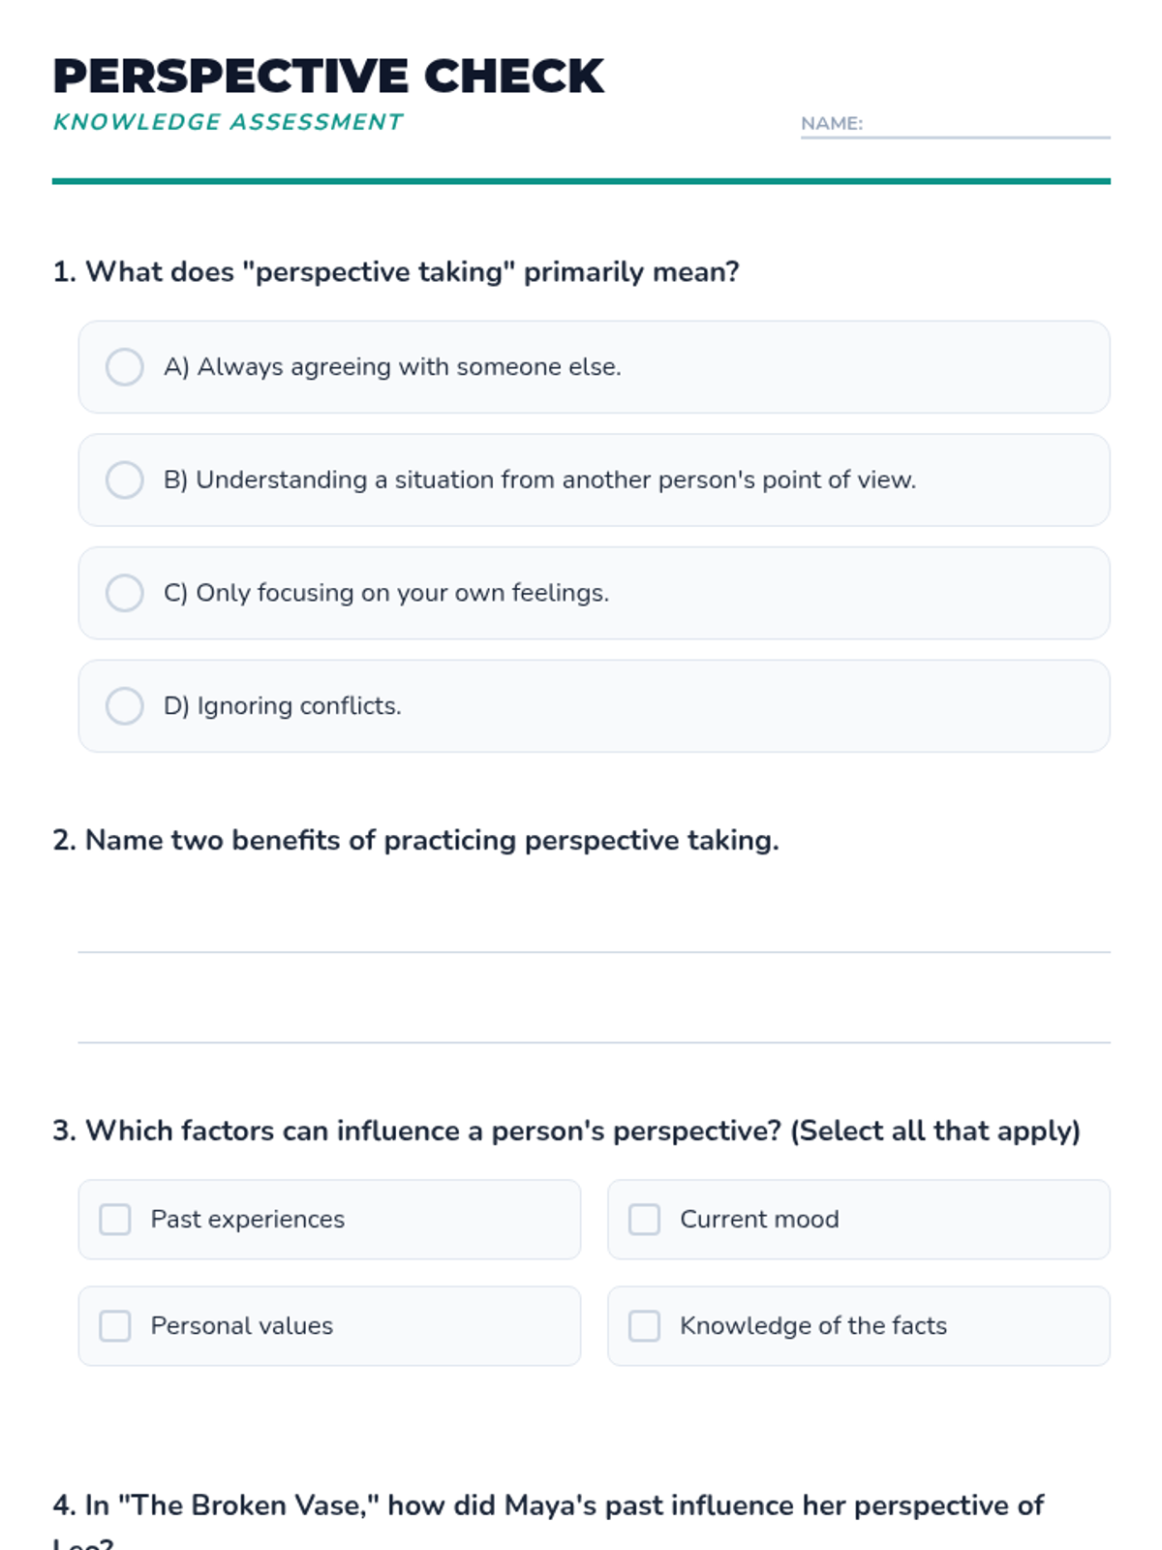The height and width of the screenshot is (1550, 1162).
Task: Enable the "Personal values" checkbox
Action: [x=115, y=1326]
